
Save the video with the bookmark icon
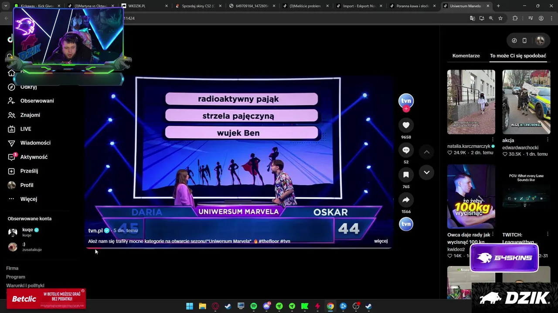[x=406, y=175]
